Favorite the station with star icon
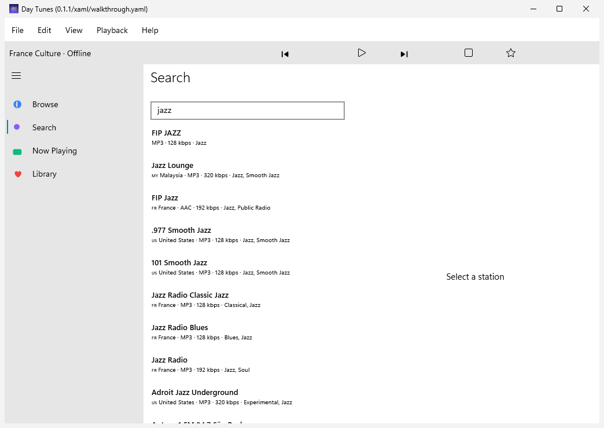604x428 pixels. (511, 53)
